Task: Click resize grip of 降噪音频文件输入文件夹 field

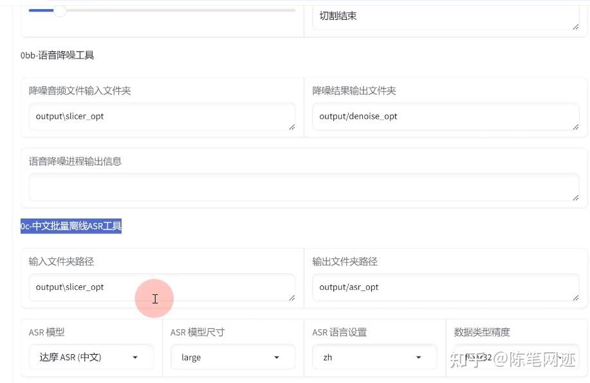Action: click(291, 127)
